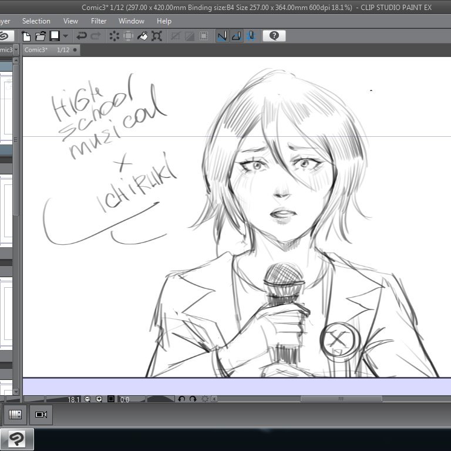Switch to the Comic3* 1/12 canvas tab

point(51,50)
